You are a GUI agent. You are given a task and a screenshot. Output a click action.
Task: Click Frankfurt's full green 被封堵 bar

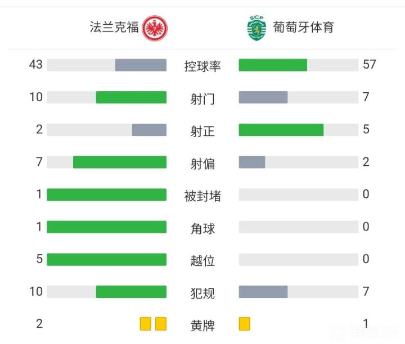[x=107, y=194]
